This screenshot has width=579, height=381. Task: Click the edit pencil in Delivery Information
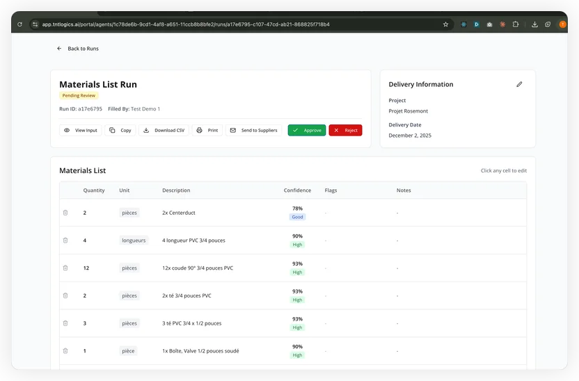coord(519,84)
